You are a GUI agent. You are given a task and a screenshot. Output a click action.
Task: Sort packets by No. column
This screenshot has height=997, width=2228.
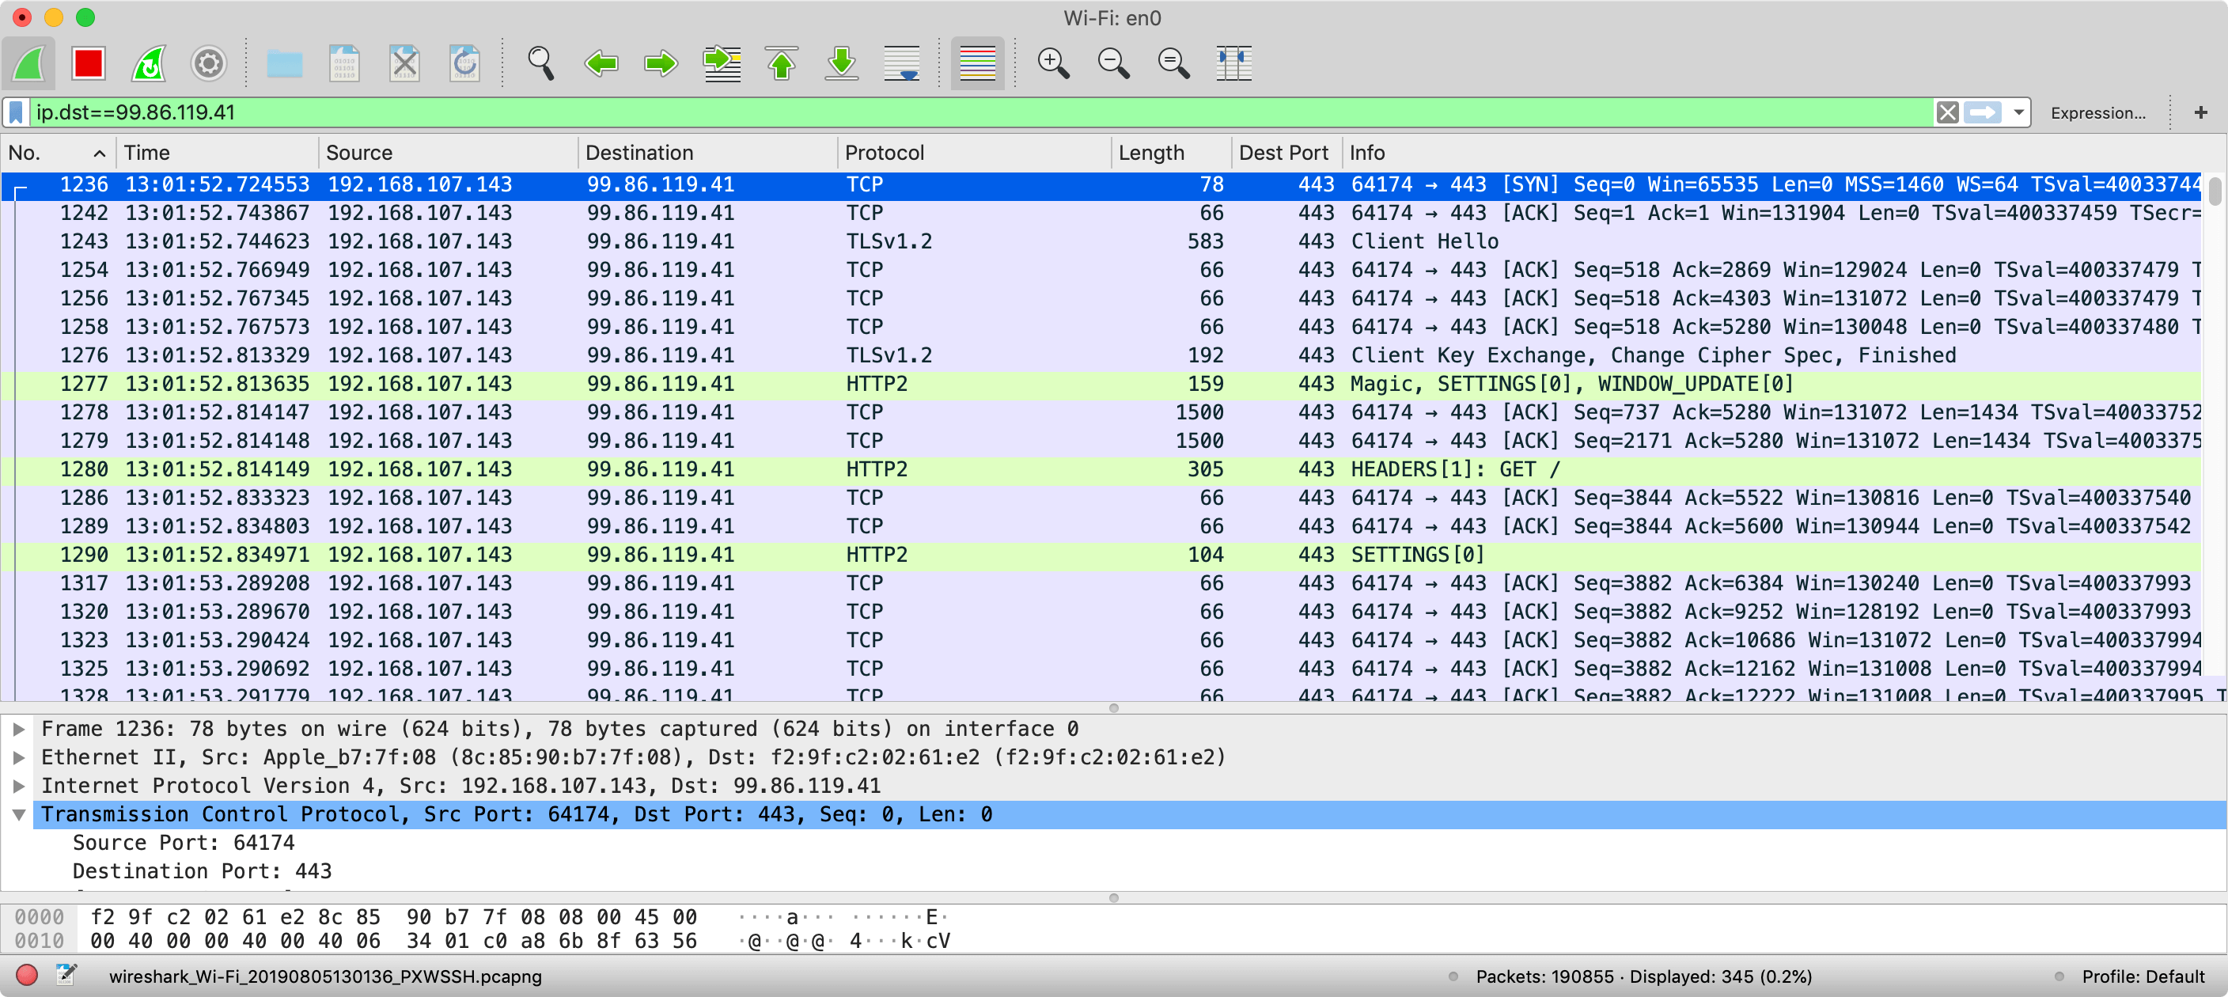coord(57,153)
